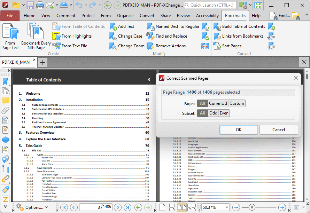This screenshot has width=310, height=213.
Task: Click Cancel in the Correct Scanned Pages dialog
Action: click(278, 130)
